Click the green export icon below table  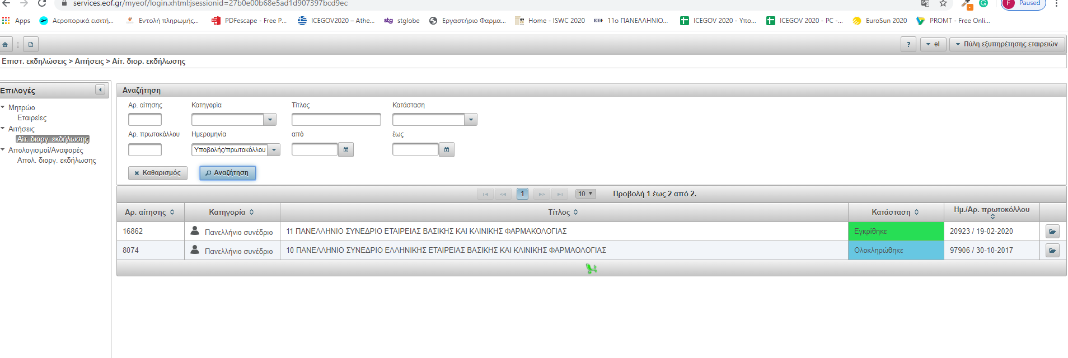click(591, 268)
